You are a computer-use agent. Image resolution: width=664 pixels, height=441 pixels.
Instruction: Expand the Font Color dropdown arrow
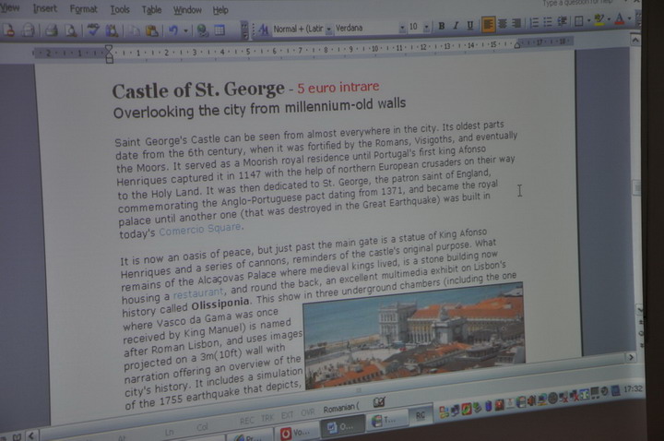tap(629, 18)
